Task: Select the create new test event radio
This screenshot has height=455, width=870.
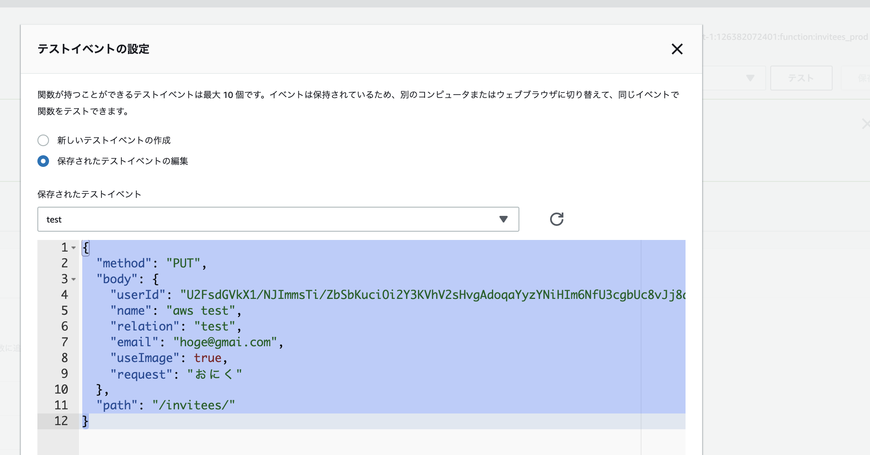Action: [43, 140]
